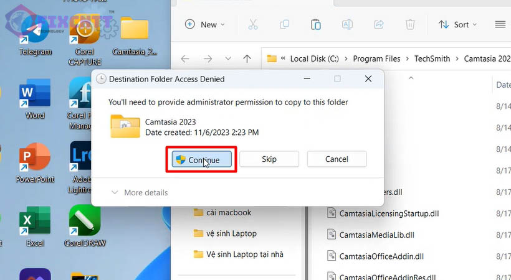Click the Copy icon in toolbar
The height and width of the screenshot is (280, 511).
(x=284, y=25)
